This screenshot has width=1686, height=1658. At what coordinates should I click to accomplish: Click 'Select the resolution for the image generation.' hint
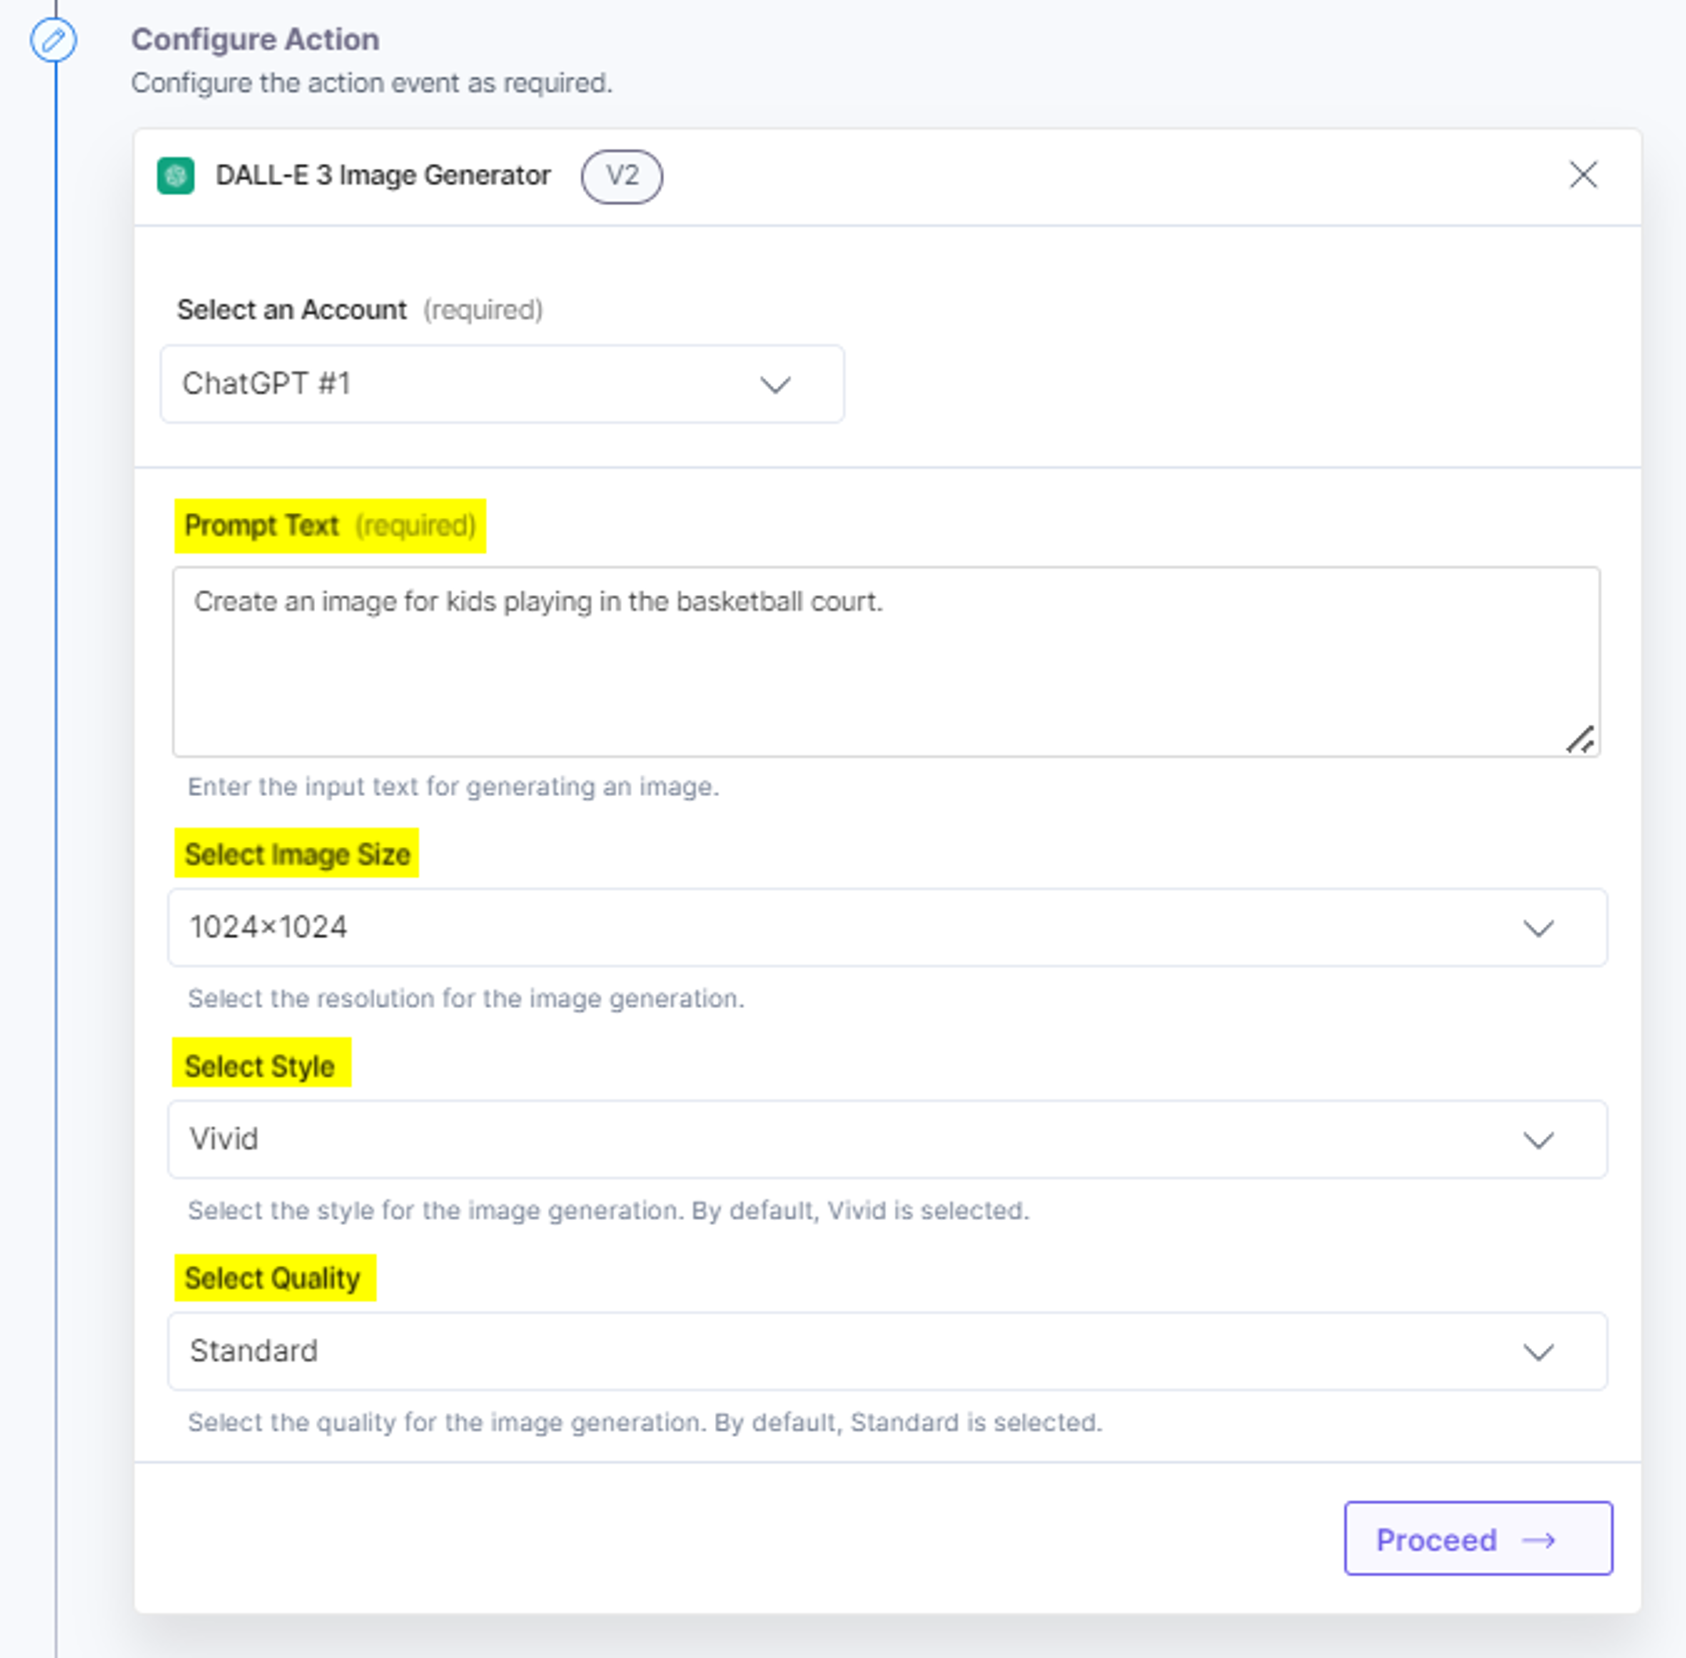466,999
